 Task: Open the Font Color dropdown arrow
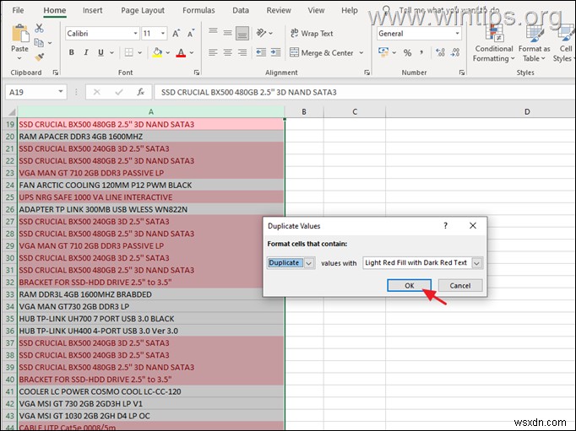[192, 53]
